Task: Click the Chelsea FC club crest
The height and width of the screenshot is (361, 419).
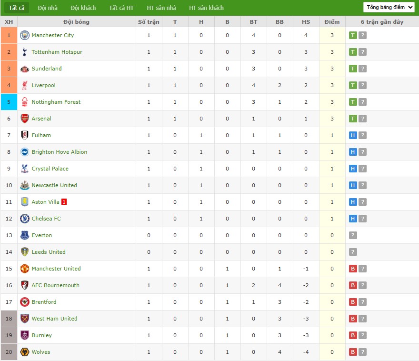Action: pos(24,219)
